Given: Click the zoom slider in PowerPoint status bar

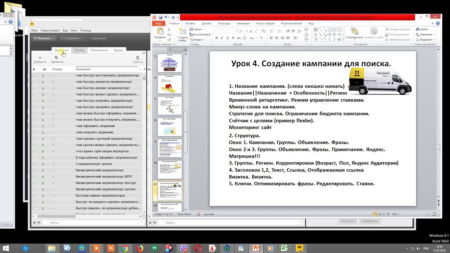Looking at the screenshot, I should [414, 214].
